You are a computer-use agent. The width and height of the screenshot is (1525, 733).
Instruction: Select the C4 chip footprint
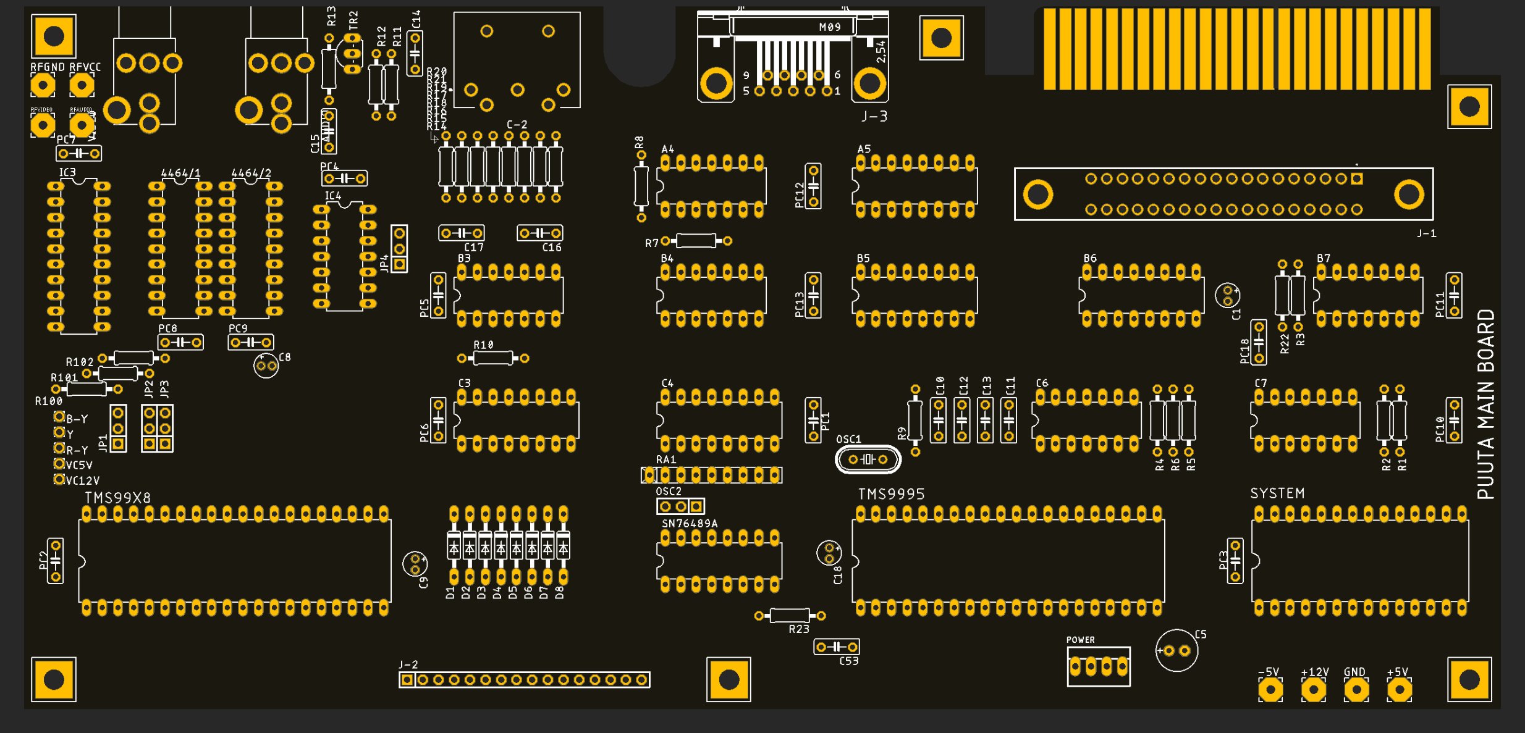point(719,421)
